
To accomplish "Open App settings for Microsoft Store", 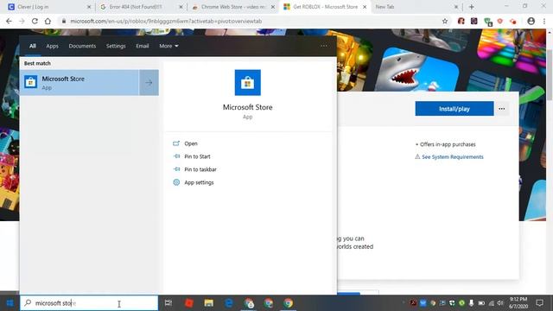I will [199, 182].
